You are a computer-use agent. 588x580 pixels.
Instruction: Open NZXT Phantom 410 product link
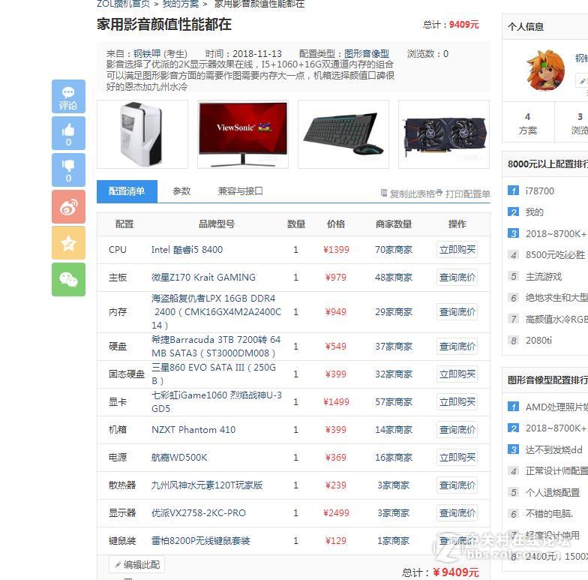coord(193,429)
